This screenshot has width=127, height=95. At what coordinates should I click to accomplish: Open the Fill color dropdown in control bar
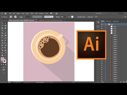[x=13, y=17]
